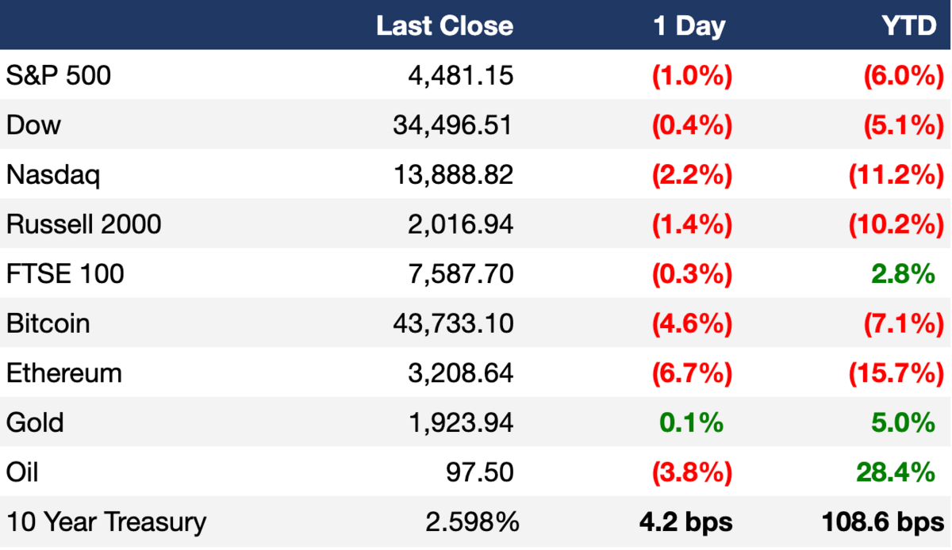Click the Oil row label
The width and height of the screenshot is (952, 550).
pyautogui.click(x=22, y=472)
